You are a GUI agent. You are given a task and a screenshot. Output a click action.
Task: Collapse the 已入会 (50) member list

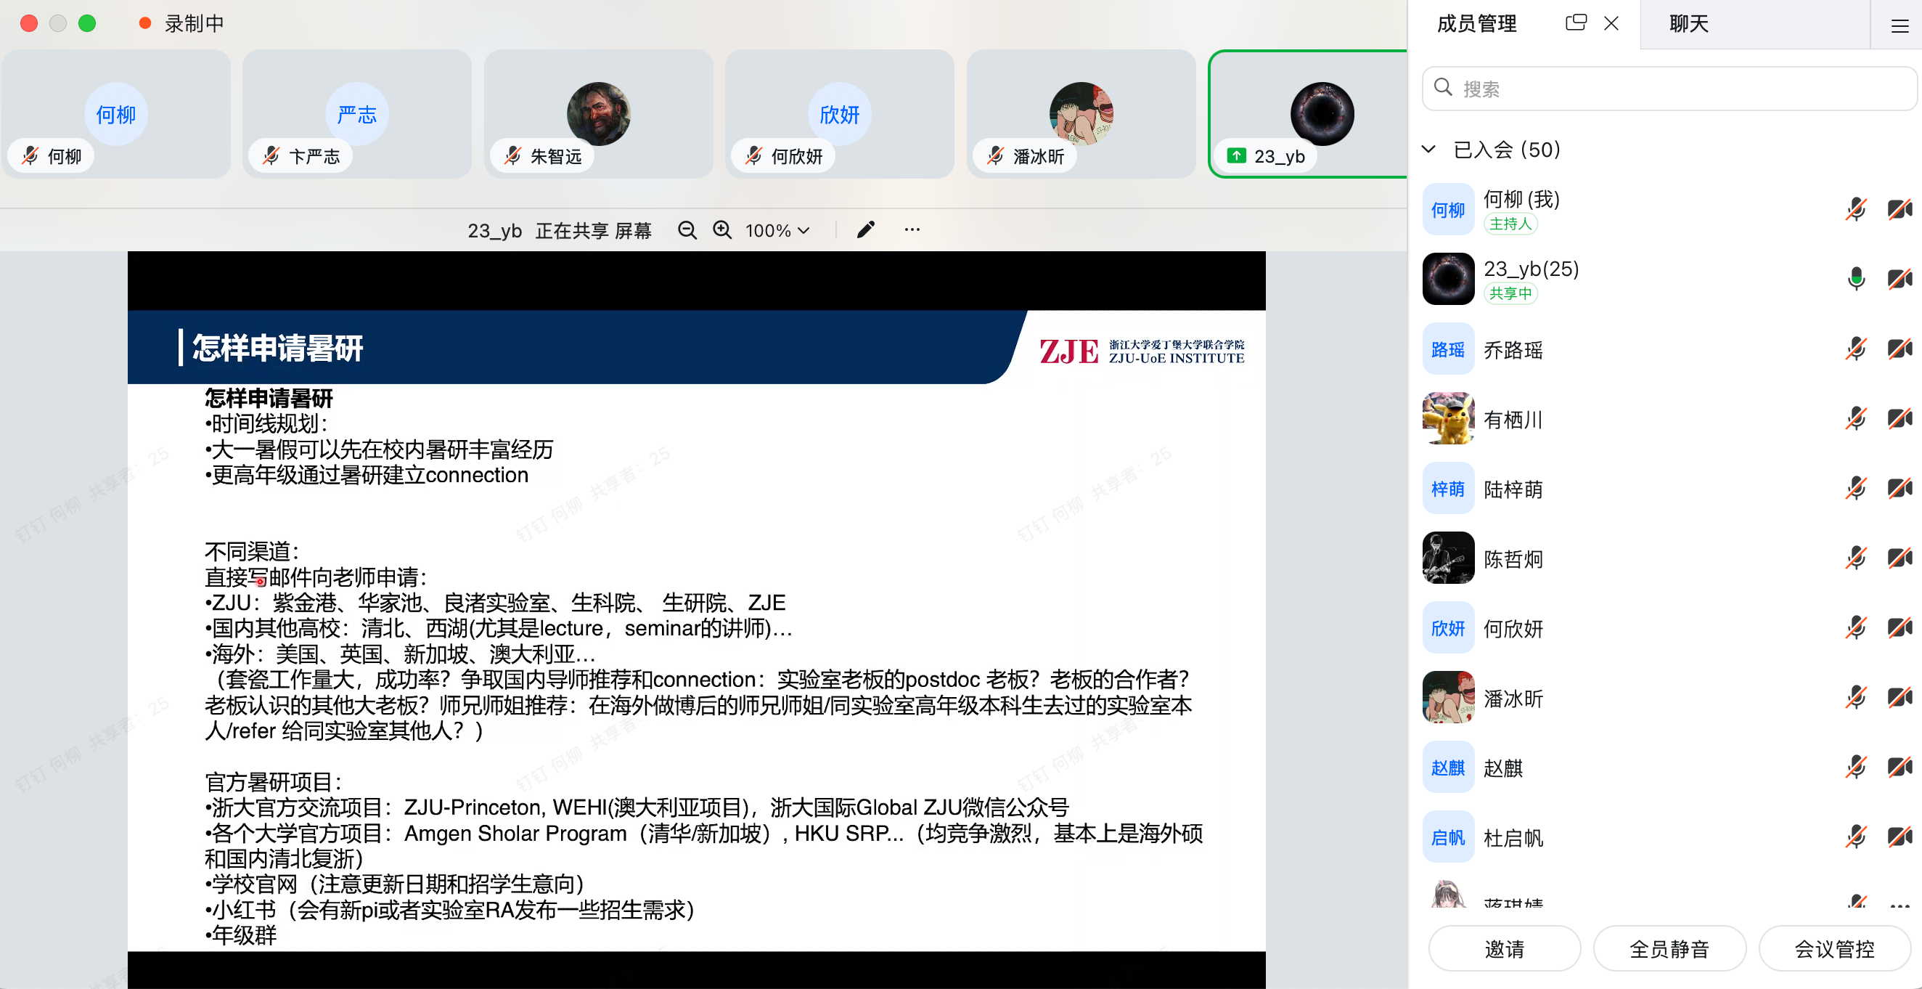click(x=1429, y=150)
